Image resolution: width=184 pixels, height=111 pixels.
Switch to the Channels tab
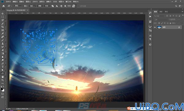161,12
